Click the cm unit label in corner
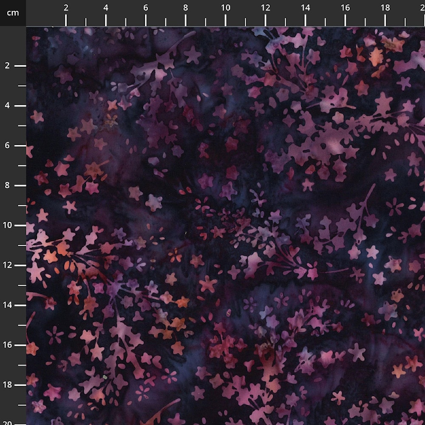The width and height of the screenshot is (425, 425). click(13, 13)
